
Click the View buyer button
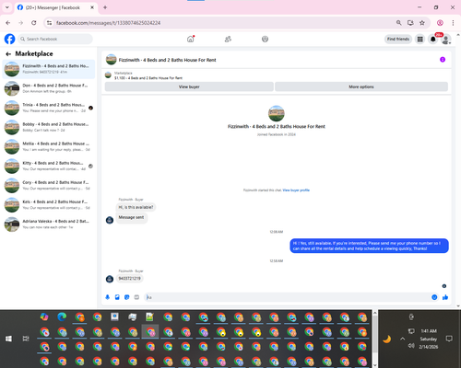[x=189, y=86]
